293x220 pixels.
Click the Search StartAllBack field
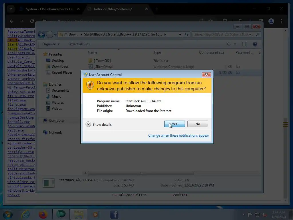[x=224, y=34]
